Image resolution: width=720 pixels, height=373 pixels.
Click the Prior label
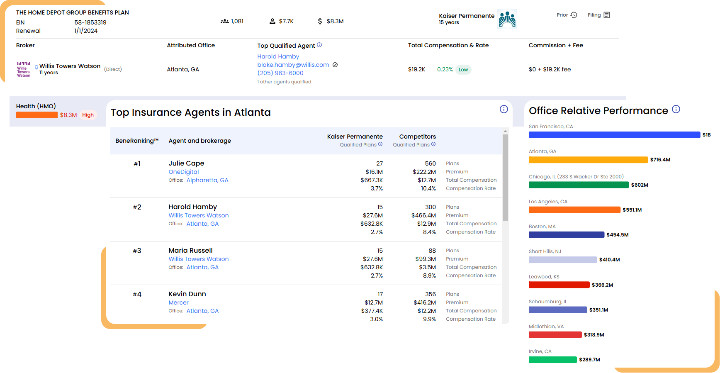pyautogui.click(x=562, y=15)
